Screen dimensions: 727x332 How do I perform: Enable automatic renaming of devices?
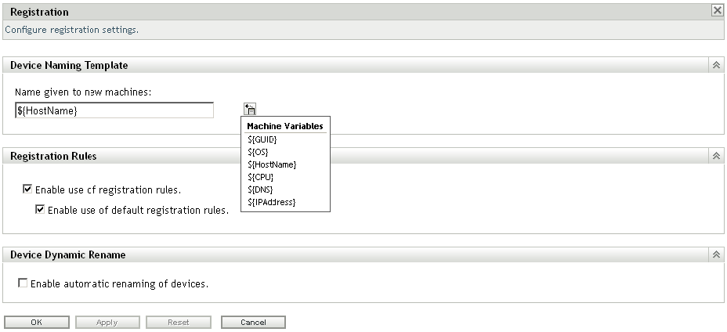pyautogui.click(x=23, y=283)
